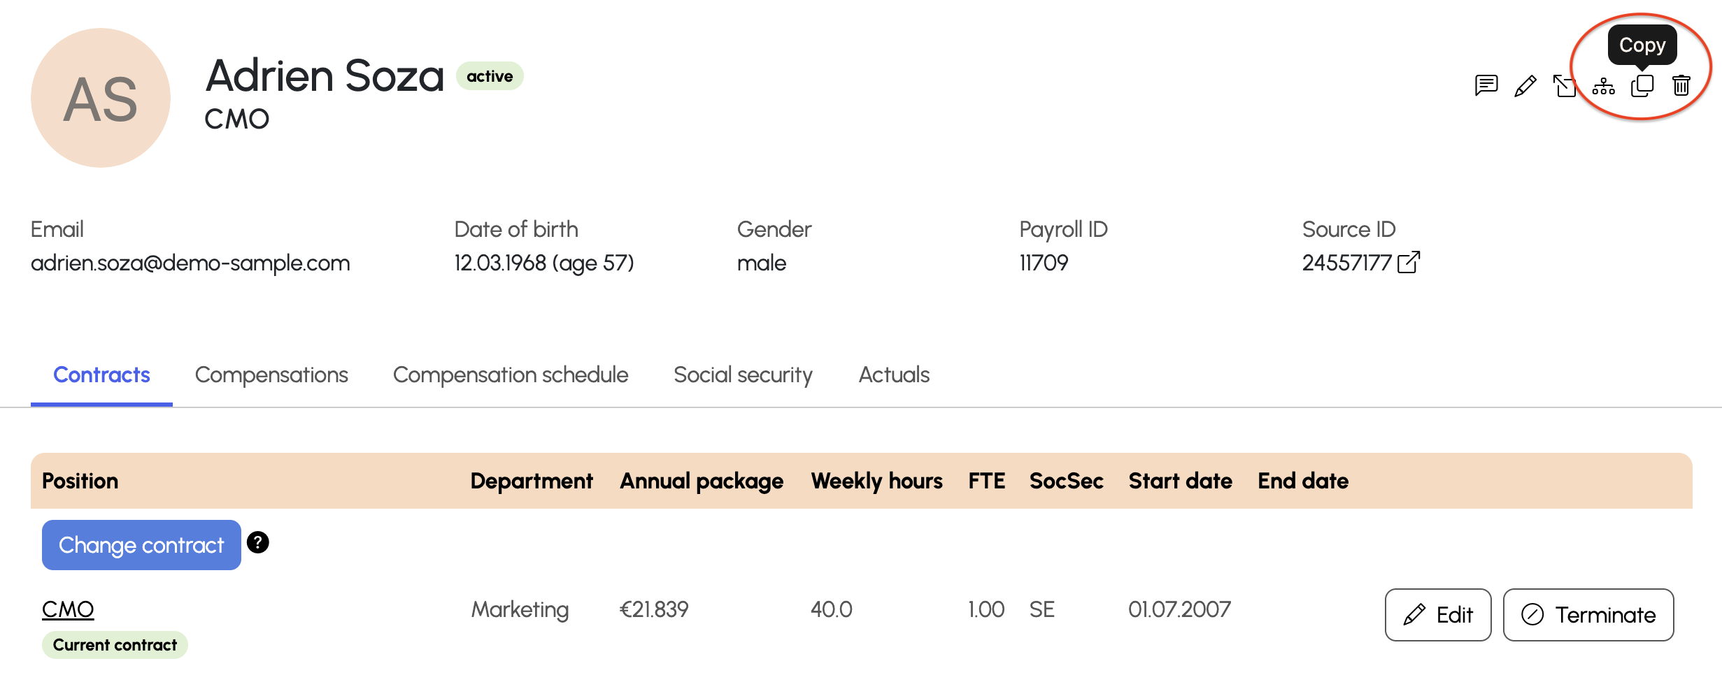Screen dimensions: 1722x675
Task: Open the org chart hierarchy icon
Action: click(1603, 87)
